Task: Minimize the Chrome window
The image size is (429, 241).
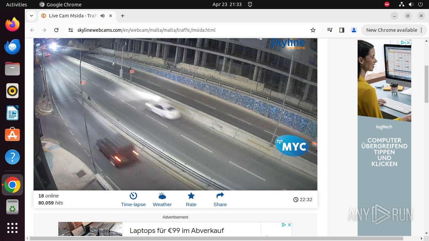Action: (x=394, y=16)
